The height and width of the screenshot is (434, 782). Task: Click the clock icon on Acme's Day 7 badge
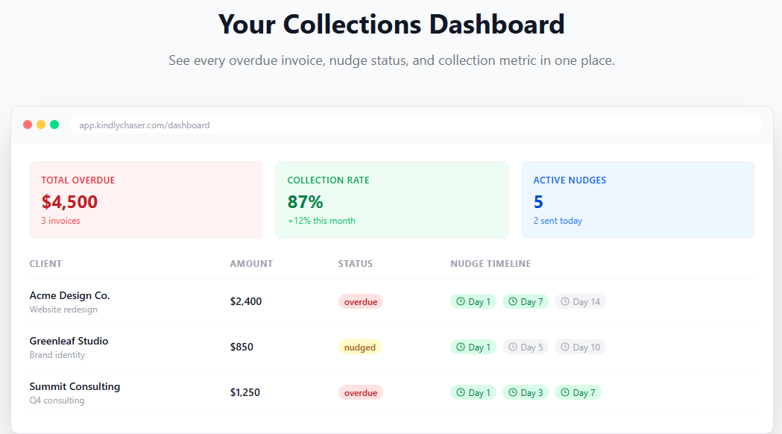tap(513, 301)
